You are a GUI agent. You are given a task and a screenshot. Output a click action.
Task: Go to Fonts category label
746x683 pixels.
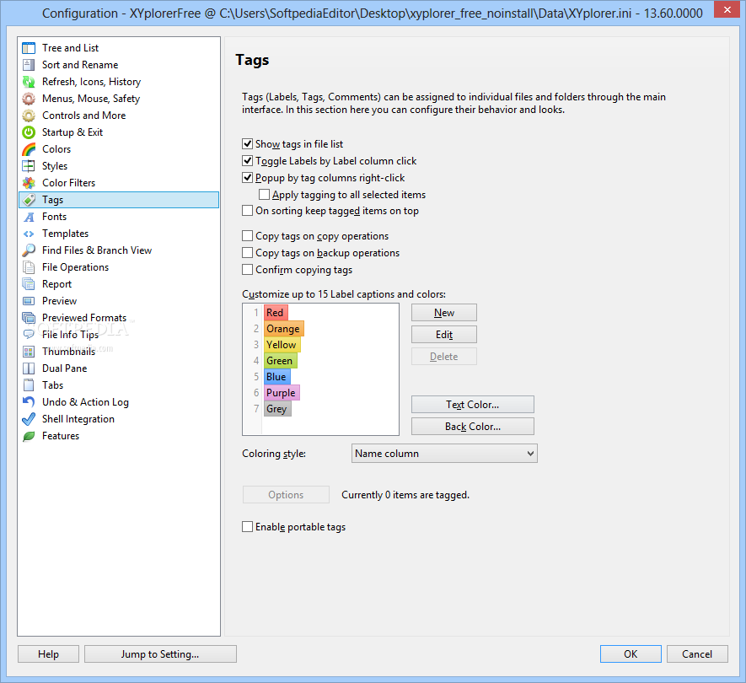54,217
